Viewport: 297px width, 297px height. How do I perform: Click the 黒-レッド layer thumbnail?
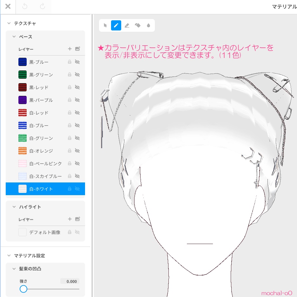click(x=23, y=87)
